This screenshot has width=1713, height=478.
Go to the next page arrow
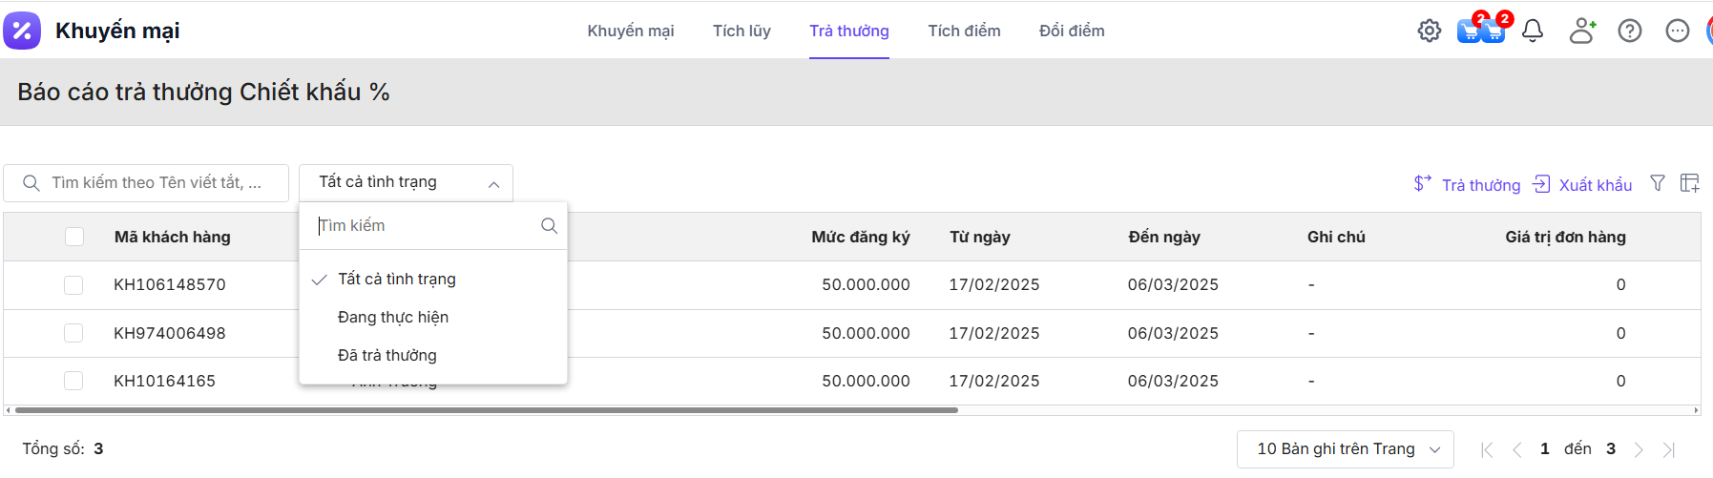coord(1639,449)
